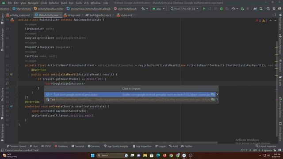This screenshot has height=159, width=283.
Task: Expand Make Project hammer dropdown arrow
Action: [147, 9]
